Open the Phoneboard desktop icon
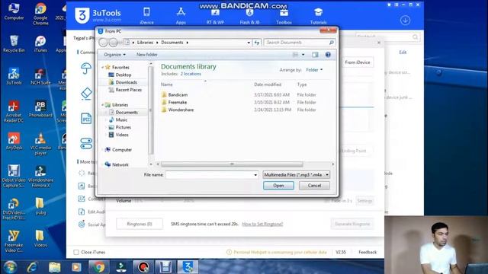This screenshot has width=488, height=274. coord(40,109)
